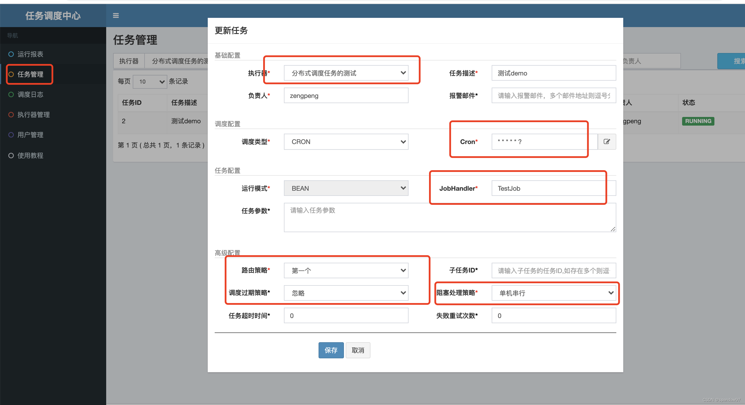Viewport: 745px width, 405px height.
Task: Expand the 调度类型 CRON dropdown
Action: coord(346,142)
